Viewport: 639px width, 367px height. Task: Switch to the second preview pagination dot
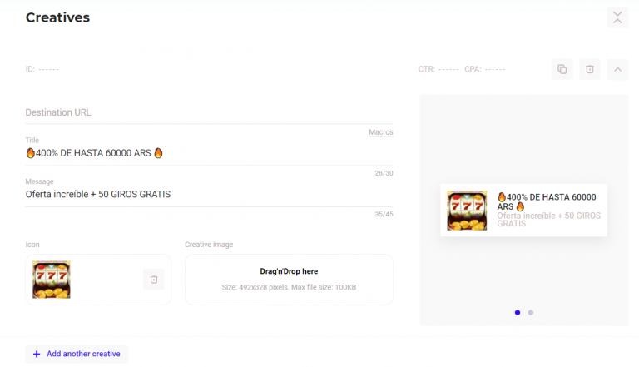531,313
